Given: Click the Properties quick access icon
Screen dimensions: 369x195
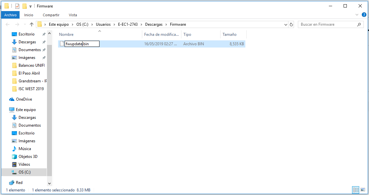Looking at the screenshot, I should [x=17, y=6].
